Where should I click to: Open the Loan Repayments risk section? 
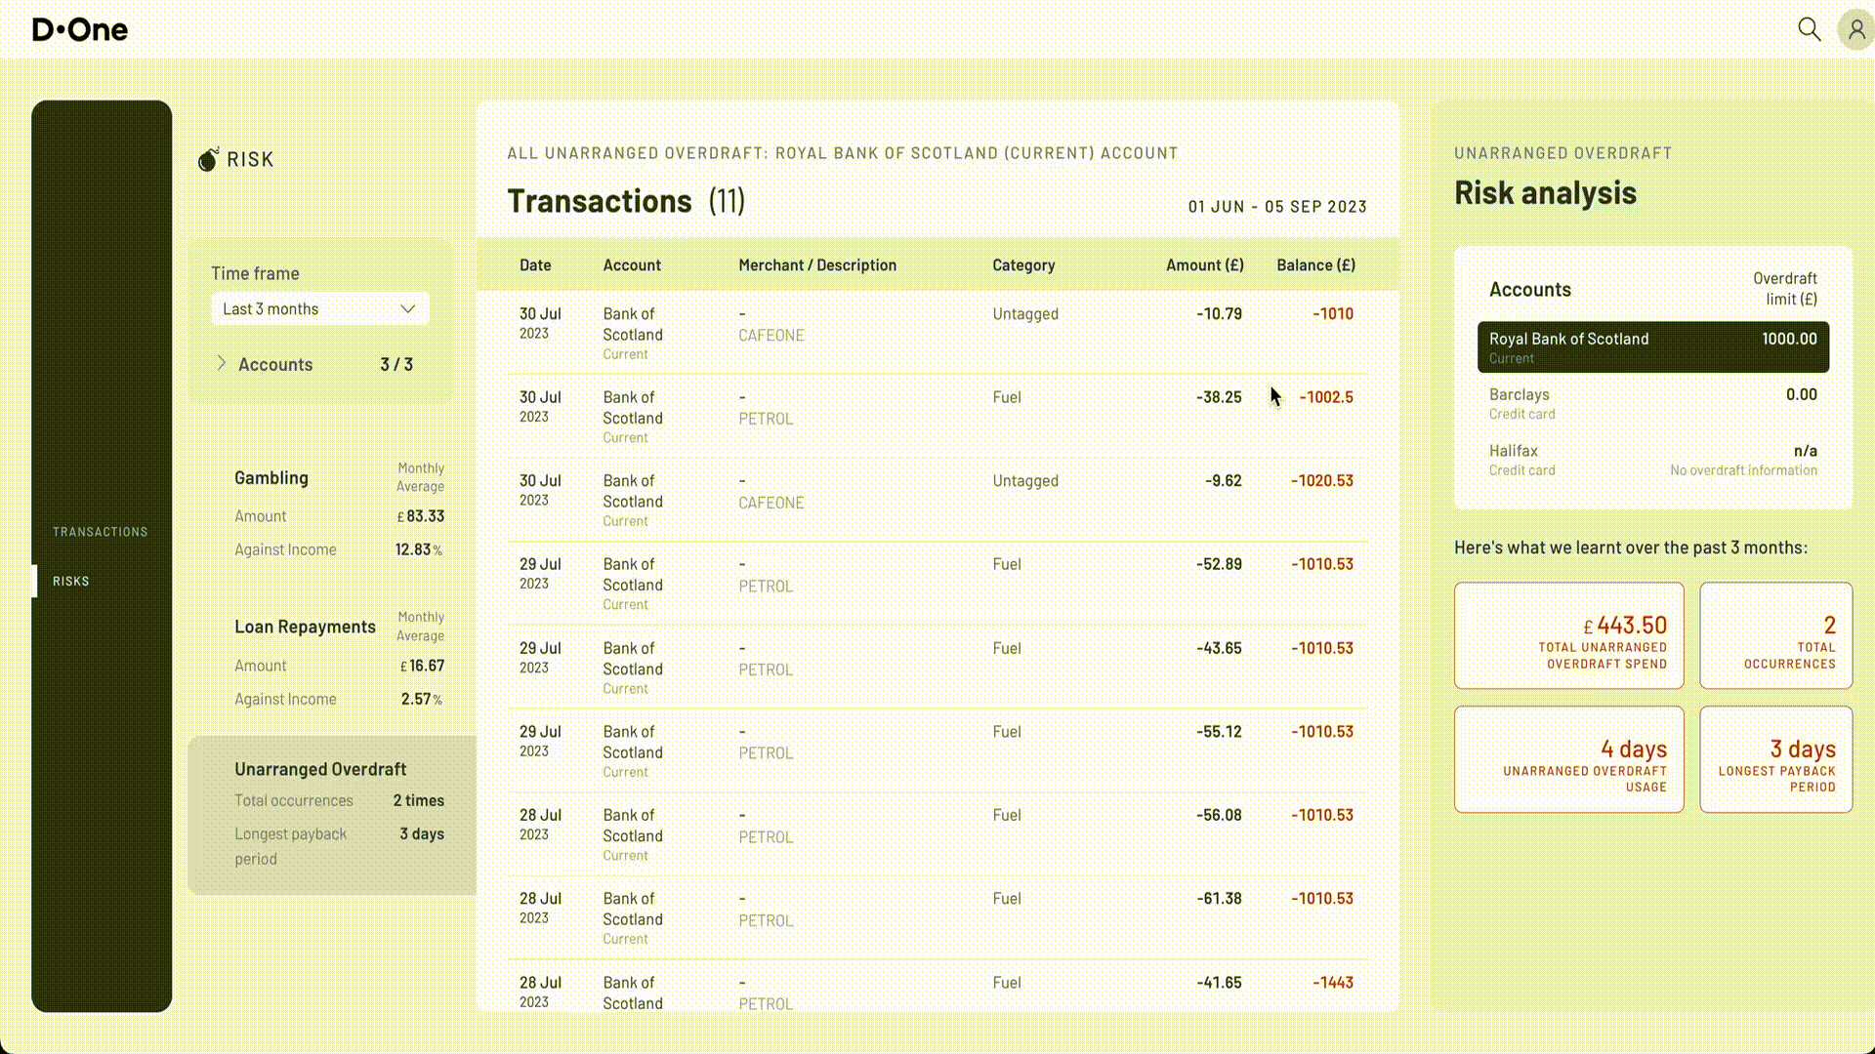coord(305,628)
